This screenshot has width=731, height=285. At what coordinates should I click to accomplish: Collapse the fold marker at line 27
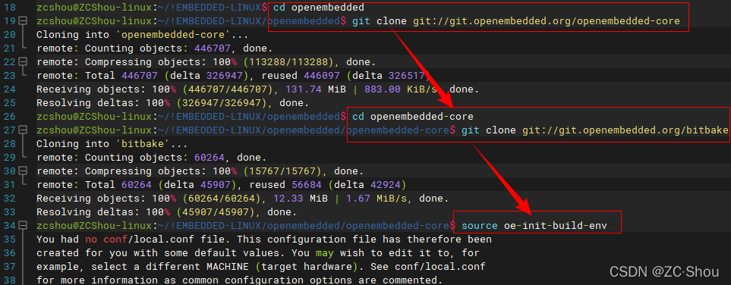click(24, 130)
